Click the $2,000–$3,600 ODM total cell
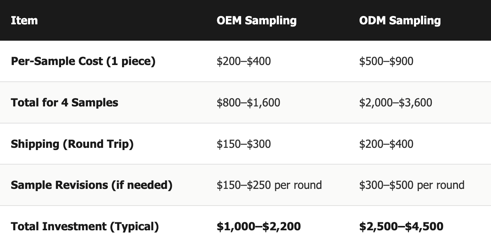The height and width of the screenshot is (247, 491). click(x=395, y=103)
